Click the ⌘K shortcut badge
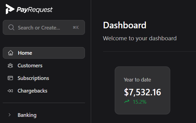196x123 pixels. (76, 28)
